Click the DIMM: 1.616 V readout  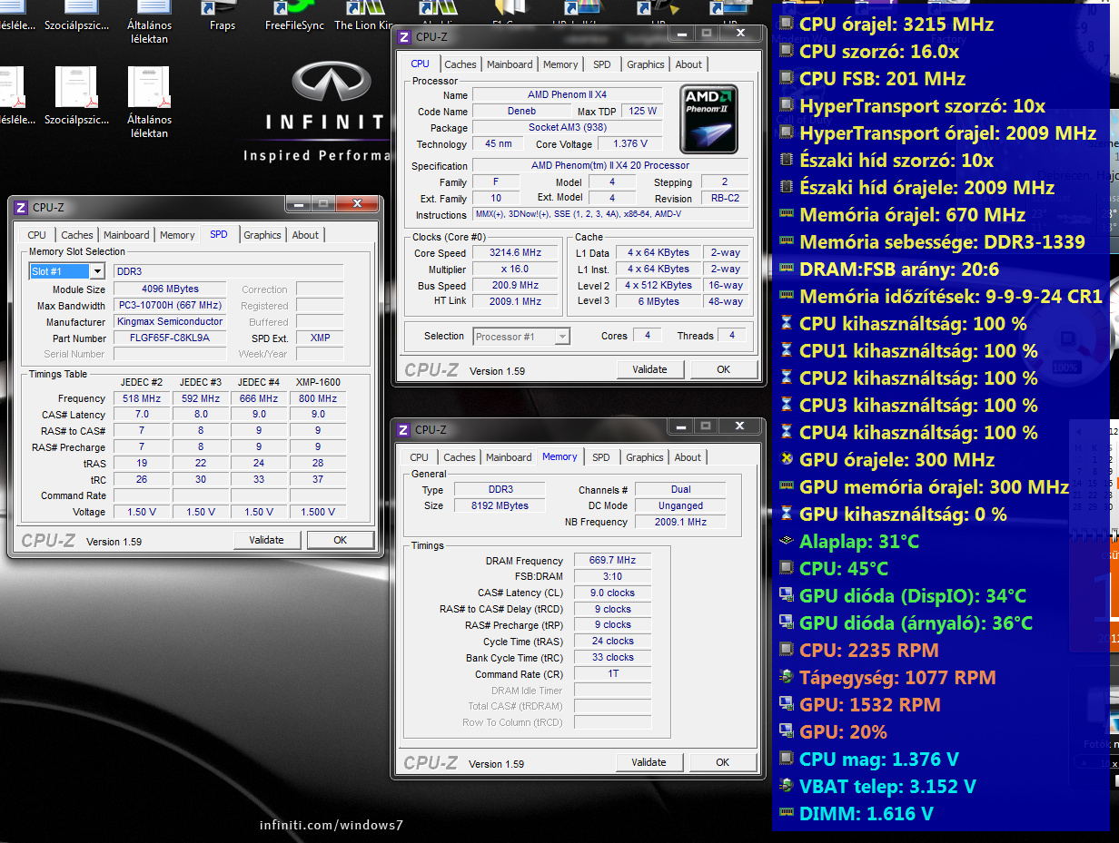pyautogui.click(x=866, y=813)
